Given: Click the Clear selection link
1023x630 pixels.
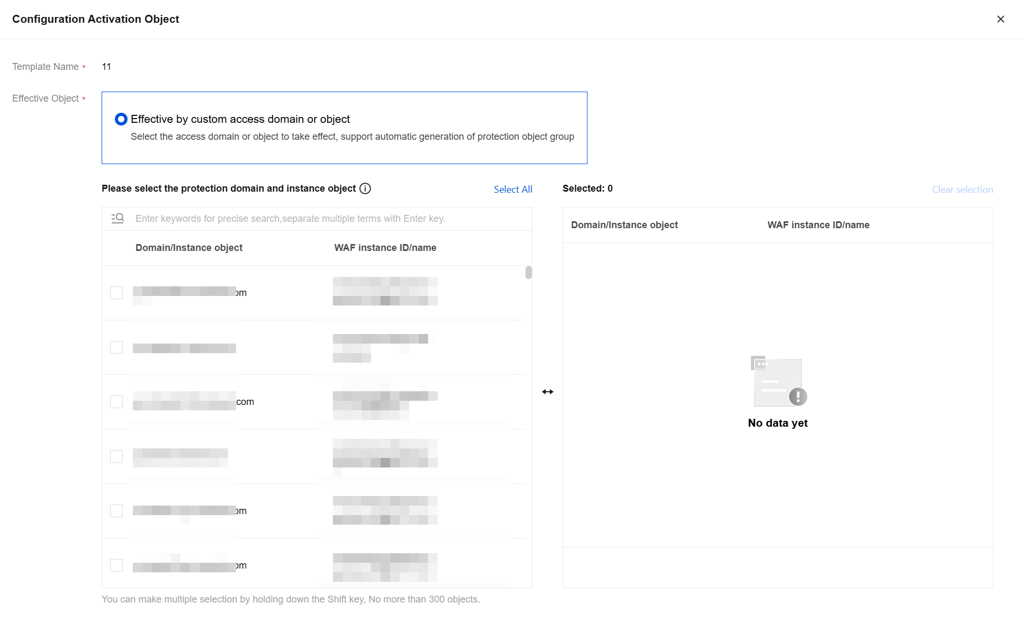Looking at the screenshot, I should (962, 190).
